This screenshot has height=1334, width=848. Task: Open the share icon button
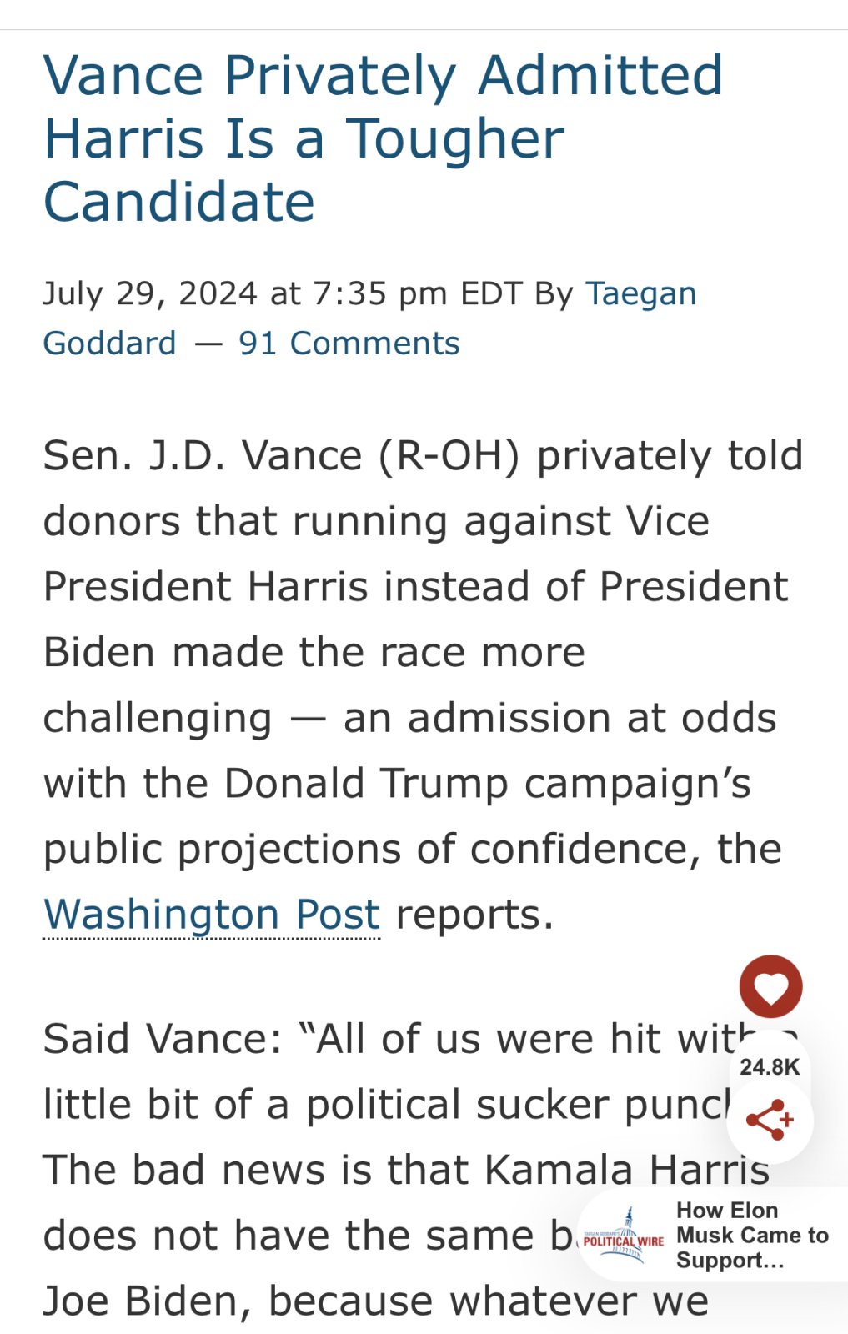[x=770, y=1120]
